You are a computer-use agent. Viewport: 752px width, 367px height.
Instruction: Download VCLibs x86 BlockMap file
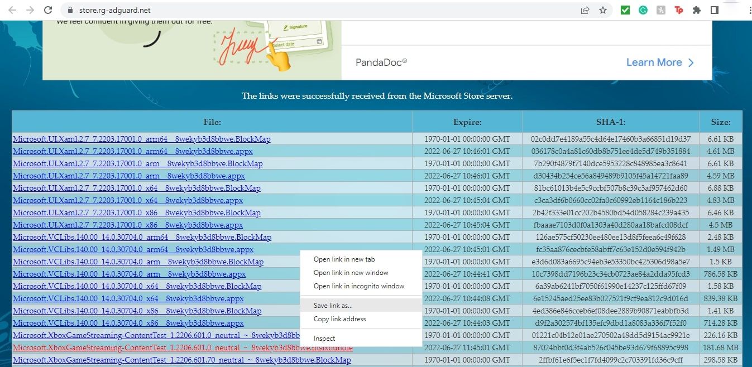(x=137, y=311)
